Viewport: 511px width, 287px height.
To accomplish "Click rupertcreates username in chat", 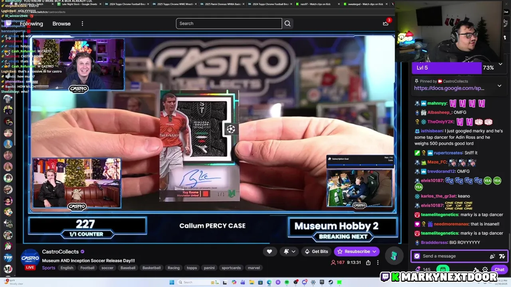I will pos(448,153).
